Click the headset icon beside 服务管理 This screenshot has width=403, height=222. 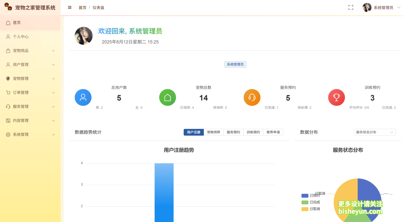click(8, 106)
